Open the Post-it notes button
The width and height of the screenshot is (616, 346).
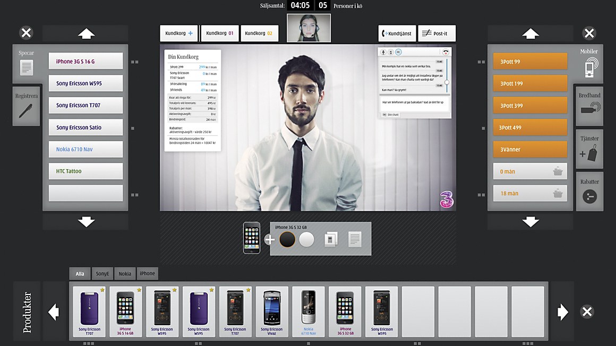[437, 33]
